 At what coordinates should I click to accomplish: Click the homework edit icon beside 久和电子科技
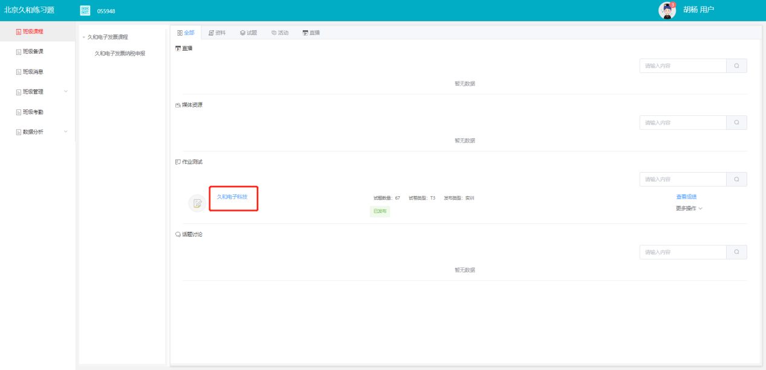coord(197,203)
